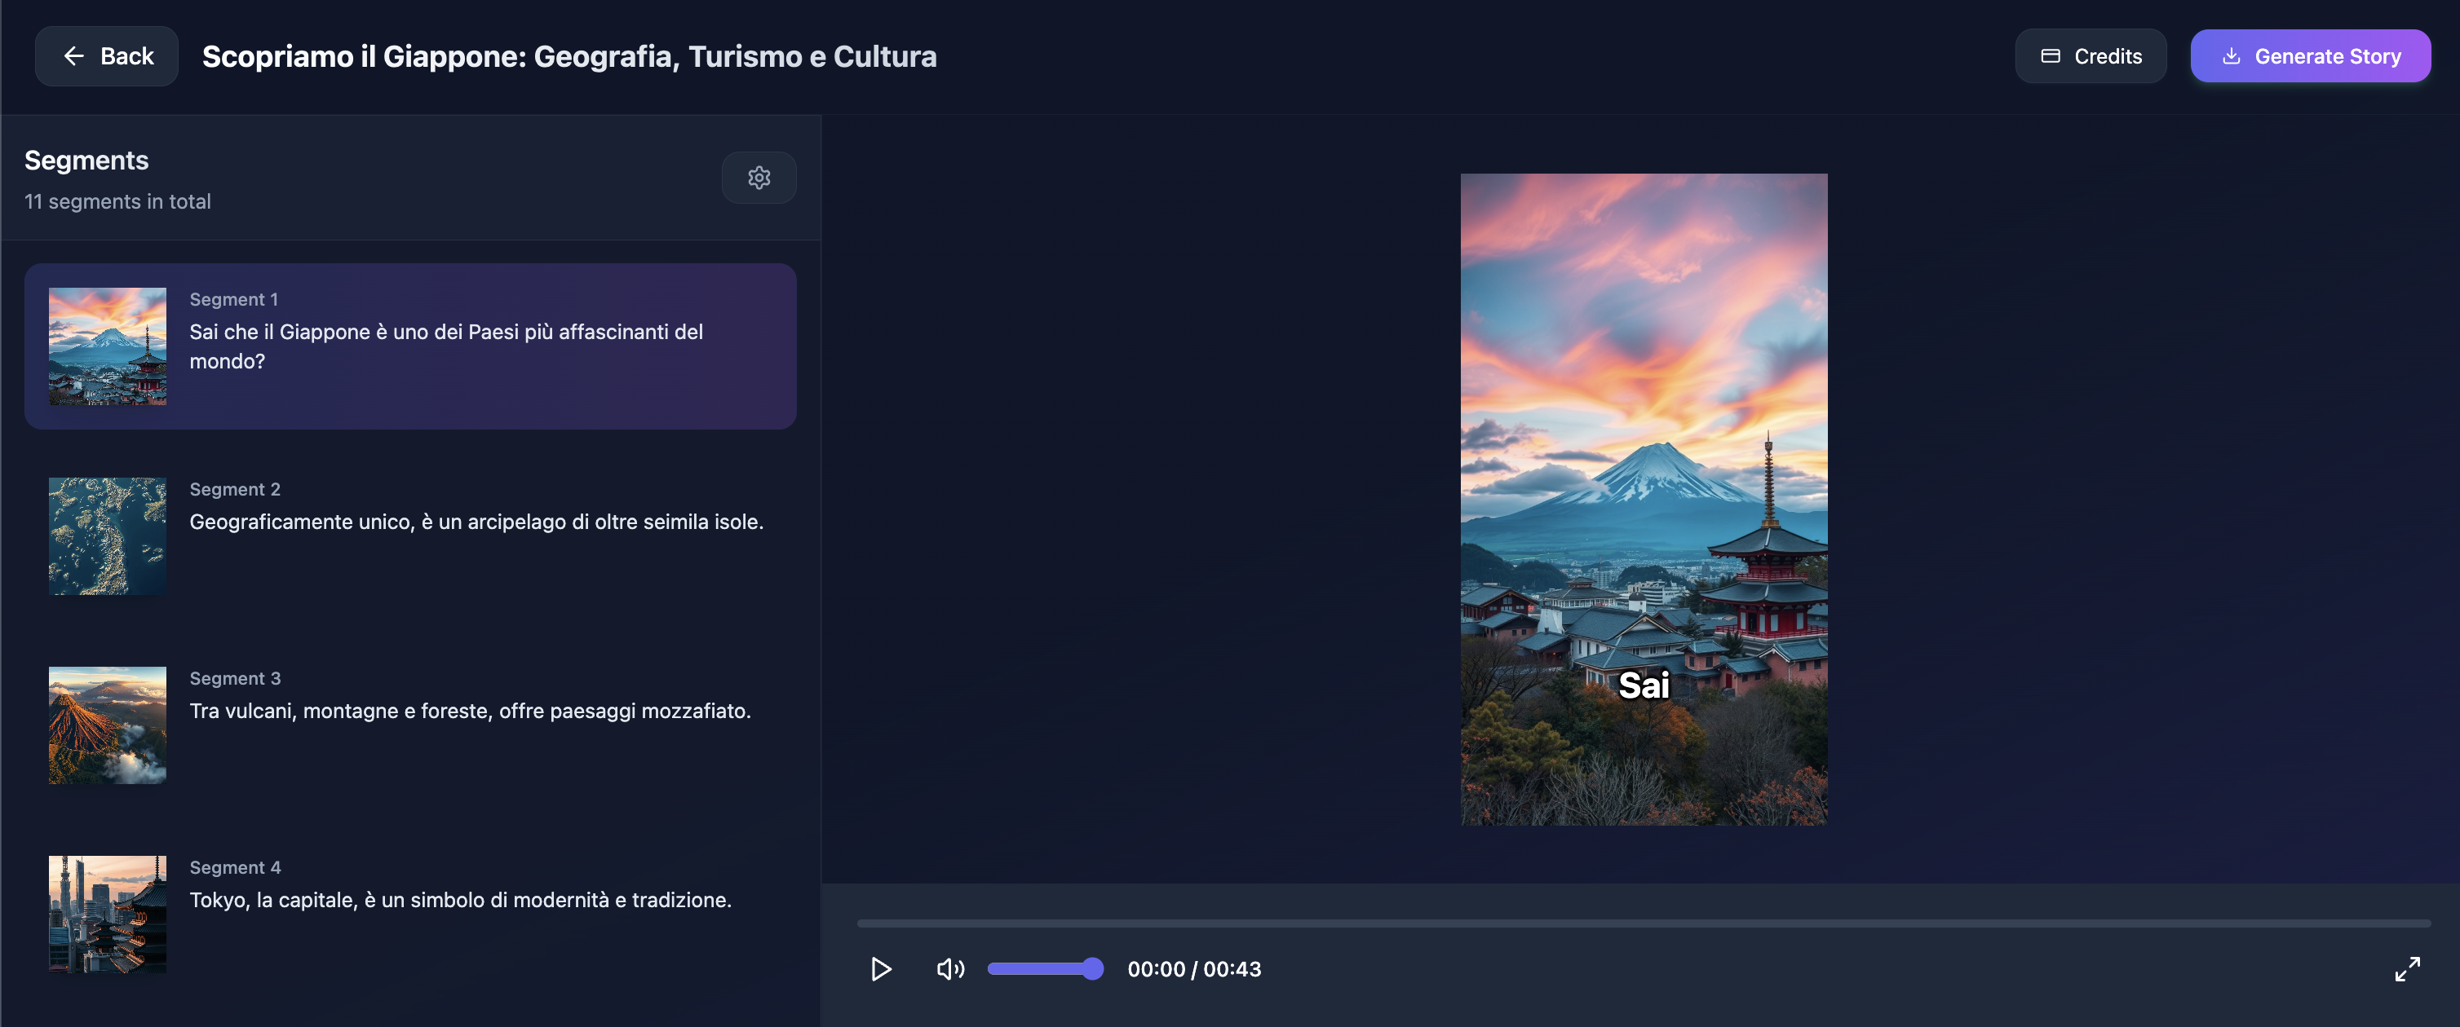
Task: Mute the video volume speaker icon
Action: pyautogui.click(x=949, y=969)
